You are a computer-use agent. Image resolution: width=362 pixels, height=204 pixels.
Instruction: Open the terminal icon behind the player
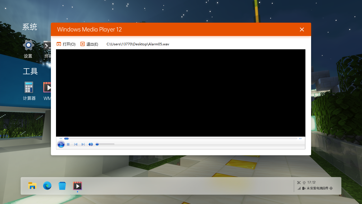click(47, 45)
